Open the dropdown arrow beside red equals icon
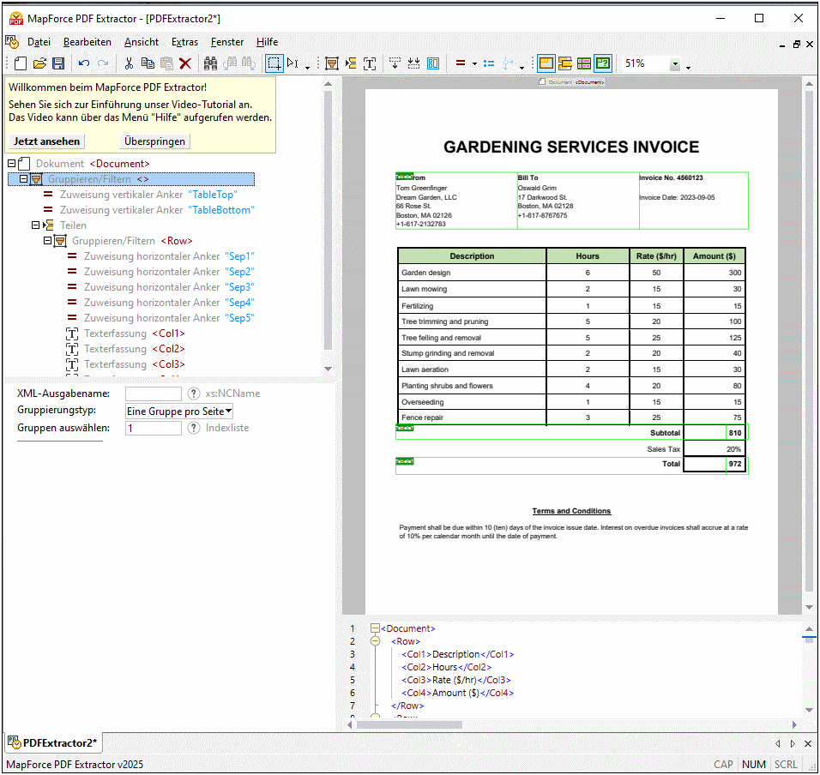 coord(474,63)
